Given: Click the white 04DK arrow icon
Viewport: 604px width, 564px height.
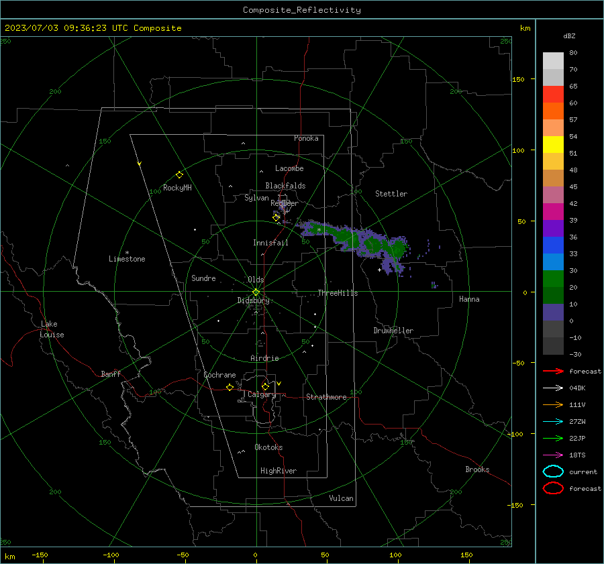Looking at the screenshot, I should pyautogui.click(x=553, y=388).
